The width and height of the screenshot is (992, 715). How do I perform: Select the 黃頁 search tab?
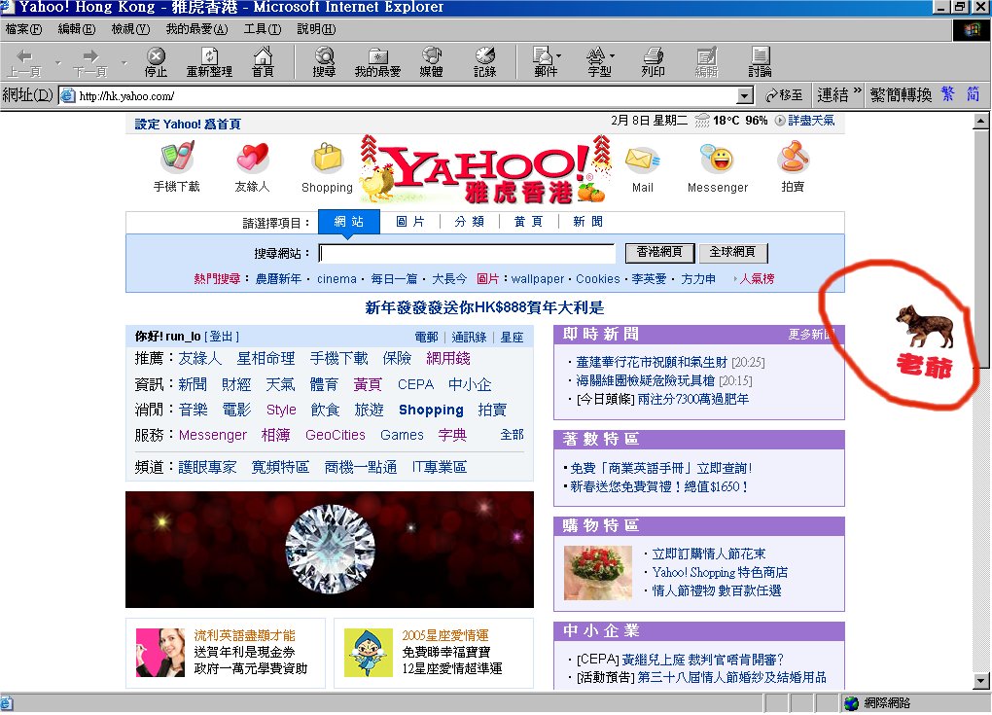click(528, 222)
